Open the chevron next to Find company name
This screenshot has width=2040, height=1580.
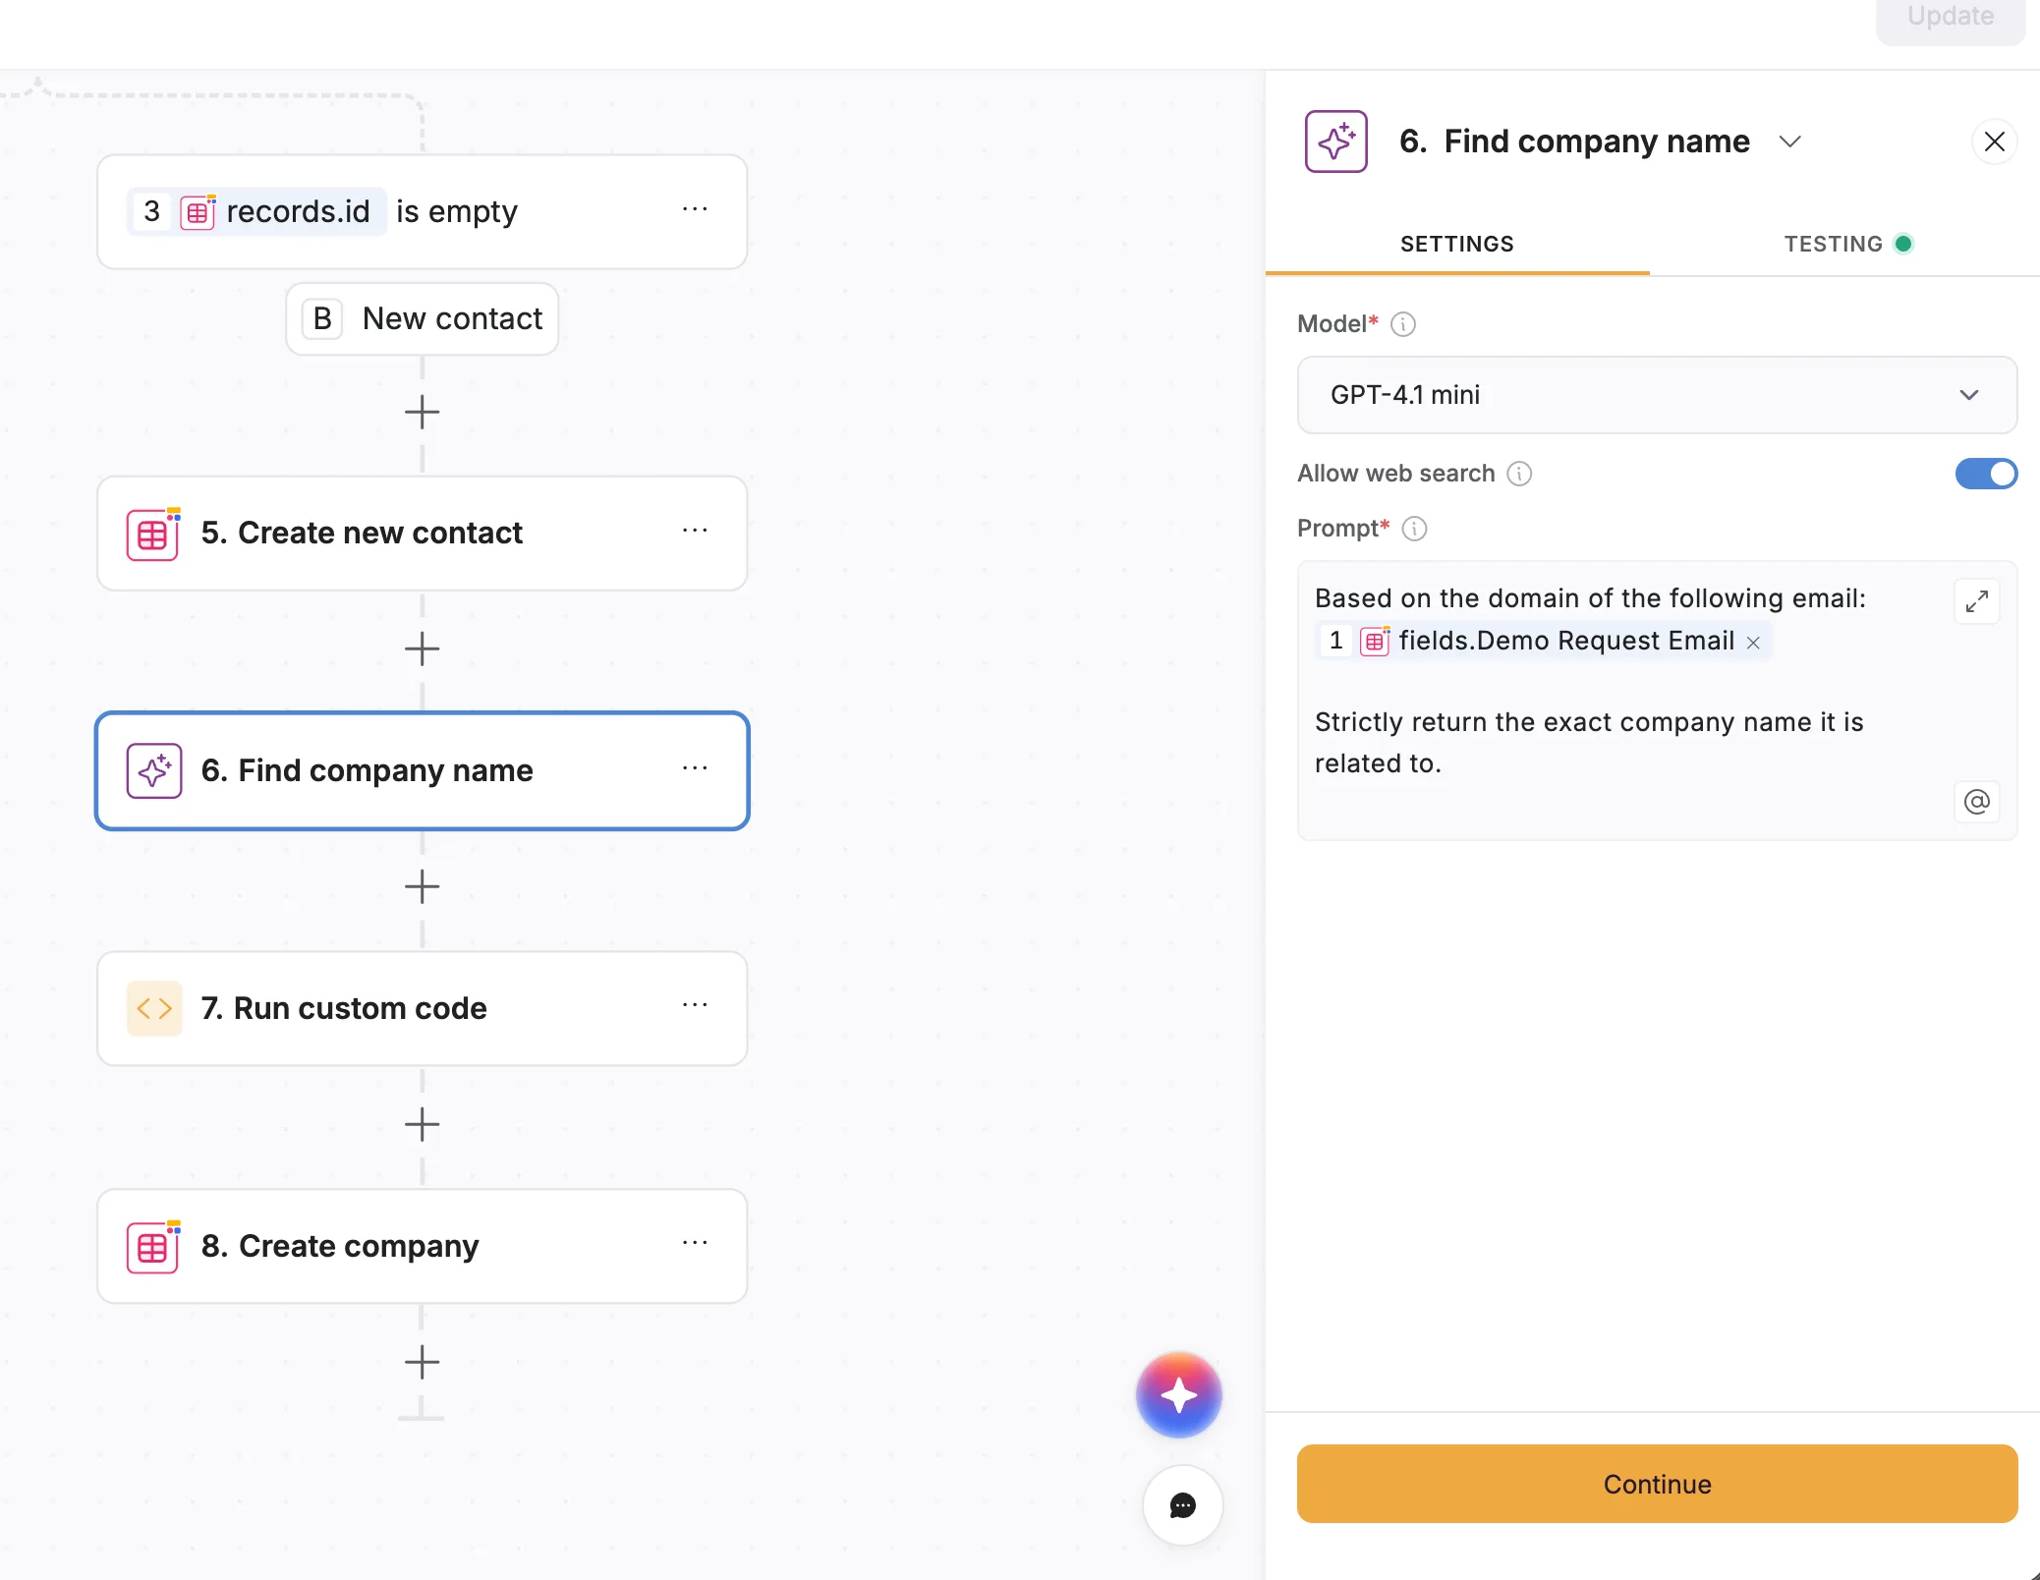[1790, 141]
